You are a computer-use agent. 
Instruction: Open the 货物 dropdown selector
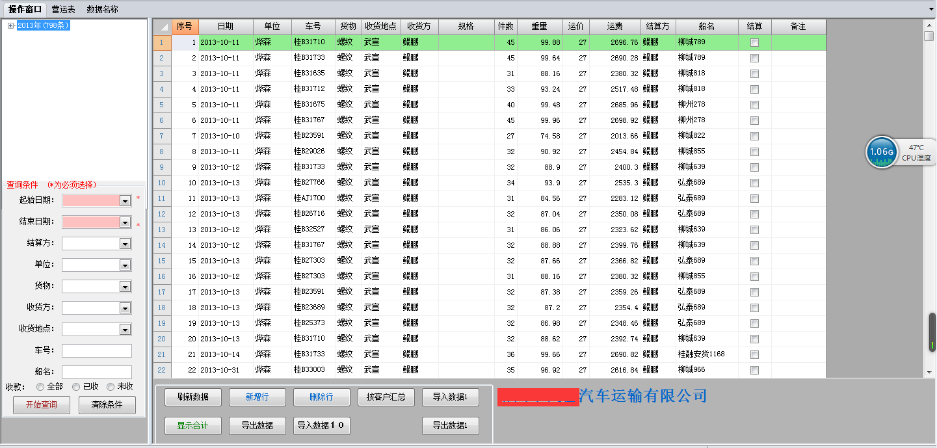pyautogui.click(x=124, y=286)
